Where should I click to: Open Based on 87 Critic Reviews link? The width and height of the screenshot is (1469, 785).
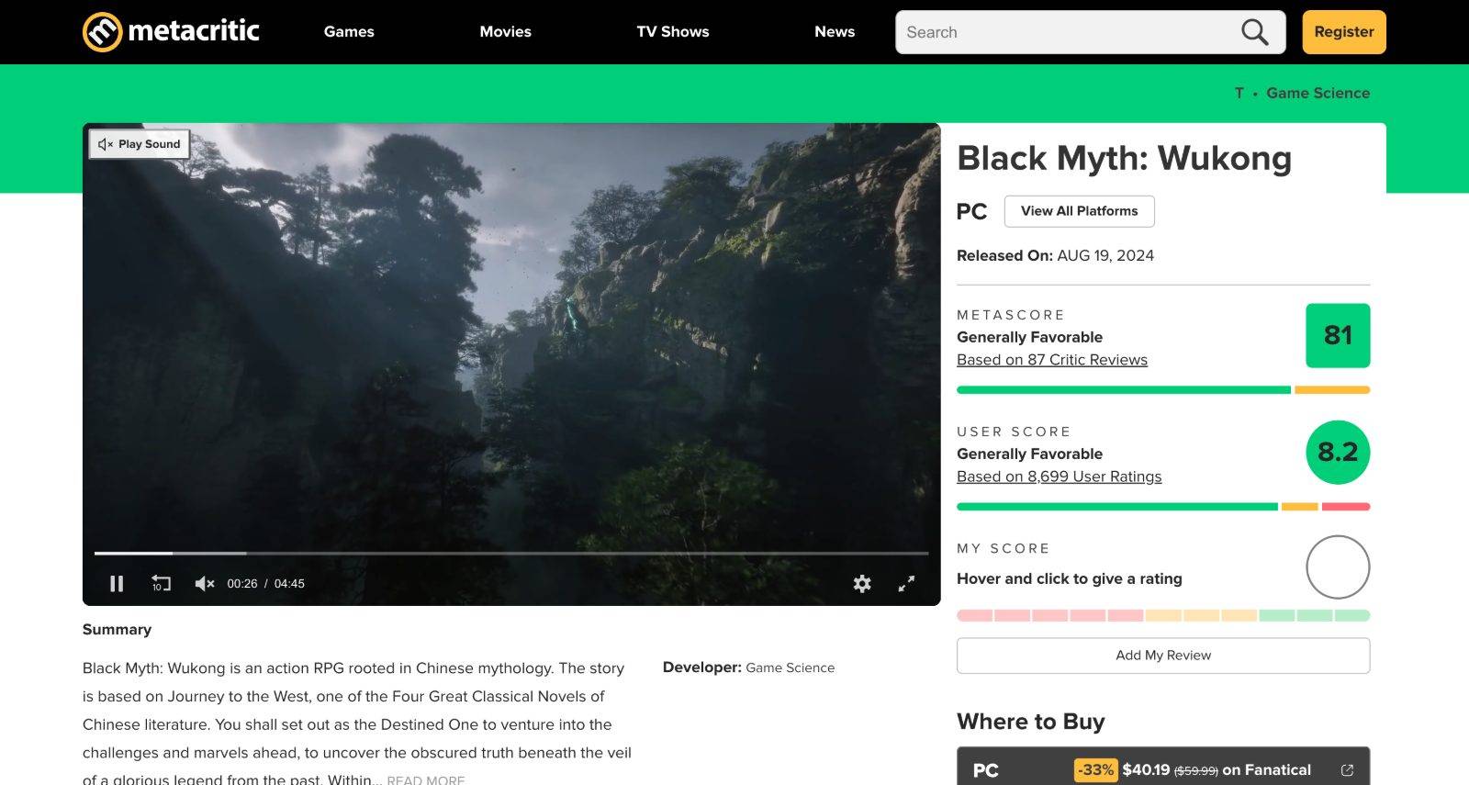(x=1052, y=360)
